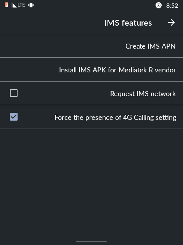Tap the circular status icon next to clock

coord(159,5)
